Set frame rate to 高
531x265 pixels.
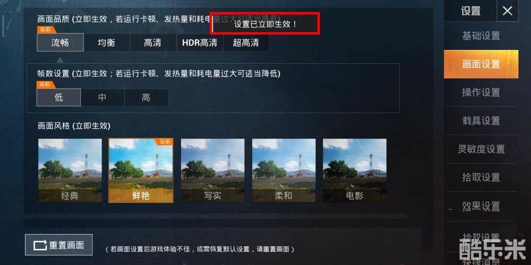click(x=146, y=98)
